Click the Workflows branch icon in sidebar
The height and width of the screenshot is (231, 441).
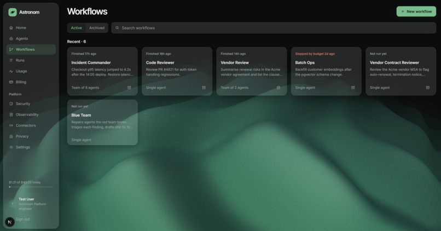click(11, 49)
